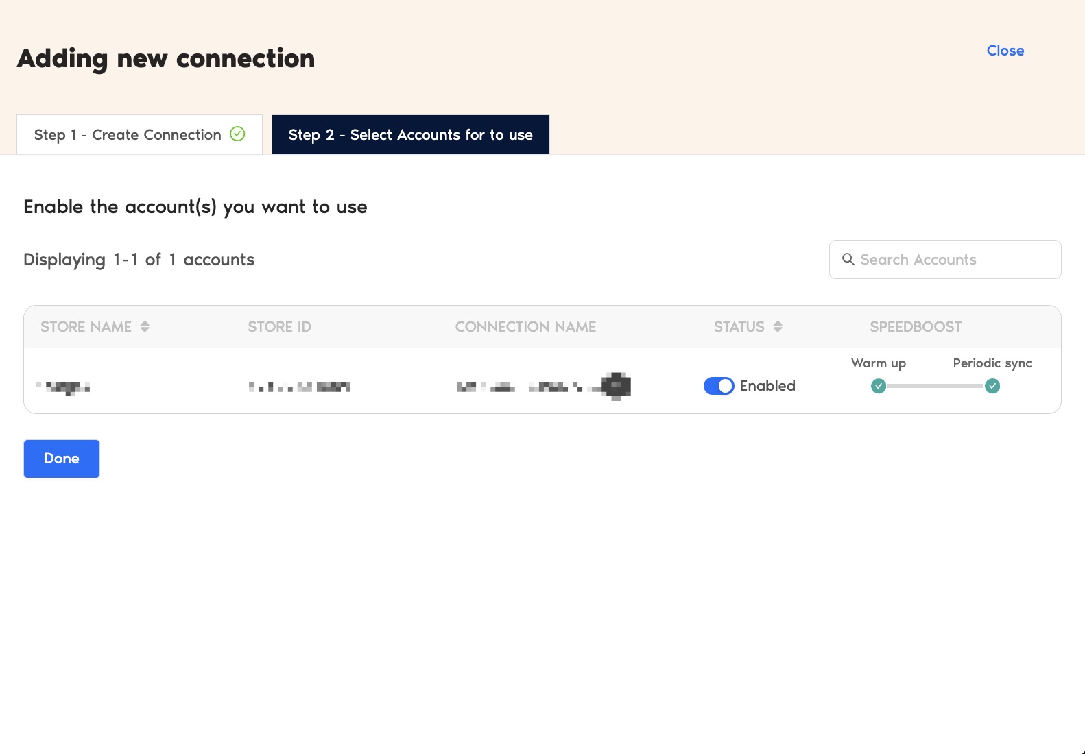Sort using the Store Name arrows icon
Viewport: 1085px width, 754px height.
145,327
